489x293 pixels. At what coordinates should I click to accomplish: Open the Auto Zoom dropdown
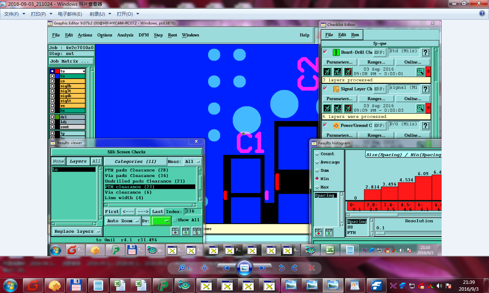pos(123,221)
